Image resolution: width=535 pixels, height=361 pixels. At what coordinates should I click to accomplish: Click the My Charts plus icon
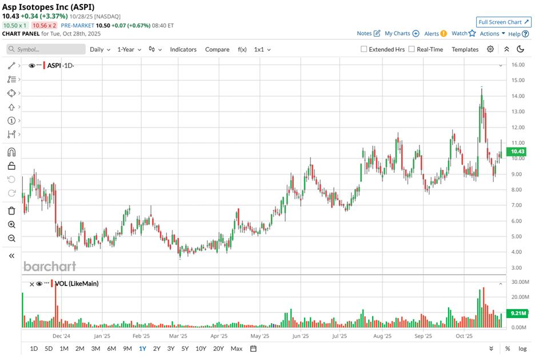click(416, 33)
